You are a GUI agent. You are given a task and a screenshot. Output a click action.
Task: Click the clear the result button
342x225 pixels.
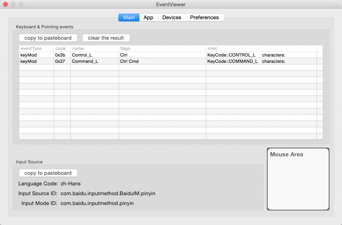click(106, 38)
